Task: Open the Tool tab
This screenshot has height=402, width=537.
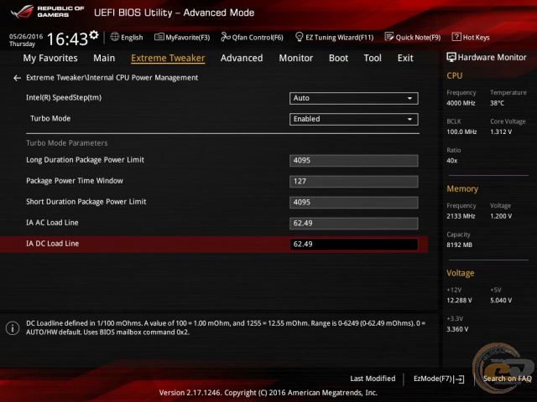Action: (x=373, y=58)
